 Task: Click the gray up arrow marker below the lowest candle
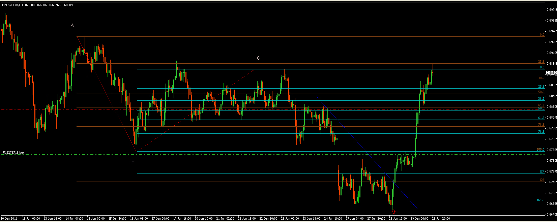tap(393, 212)
